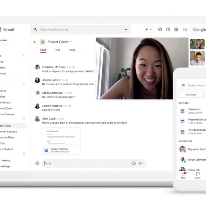Click the back arrow beside Project Clover
Image resolution: width=206 pixels, height=206 pixels.
pos(35,42)
